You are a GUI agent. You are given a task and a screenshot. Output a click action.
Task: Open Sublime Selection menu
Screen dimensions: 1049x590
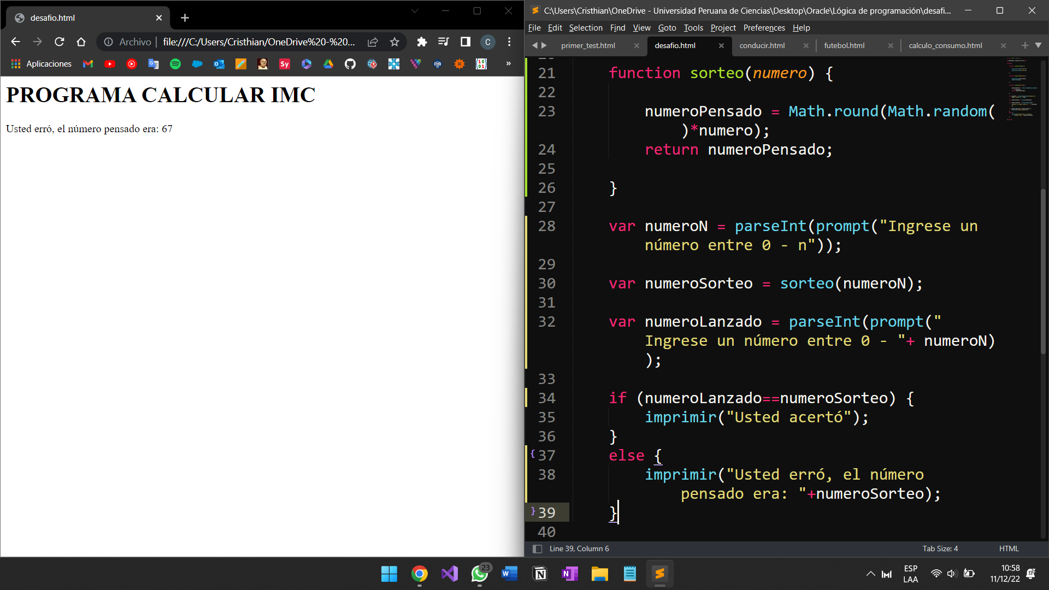tap(585, 28)
